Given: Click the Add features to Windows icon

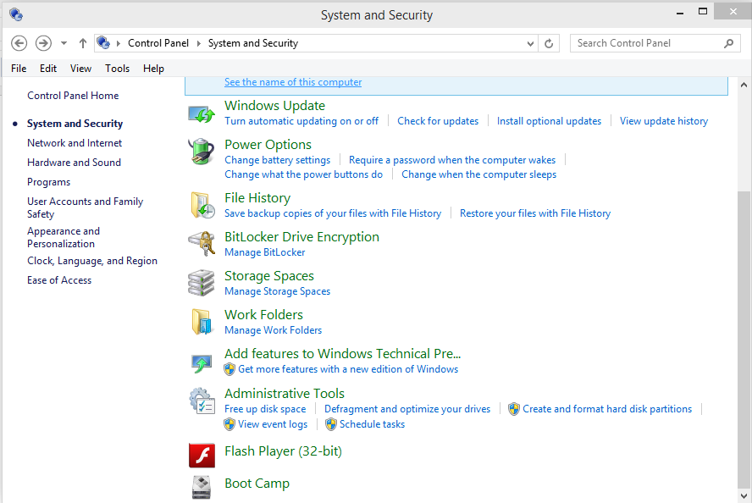Looking at the screenshot, I should tap(202, 363).
